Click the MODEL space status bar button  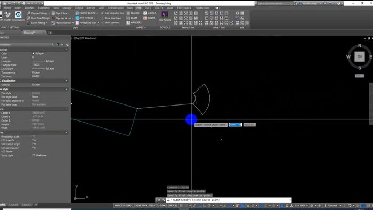point(174,206)
